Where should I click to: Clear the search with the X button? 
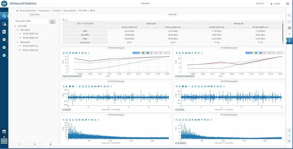[x=52, y=21]
